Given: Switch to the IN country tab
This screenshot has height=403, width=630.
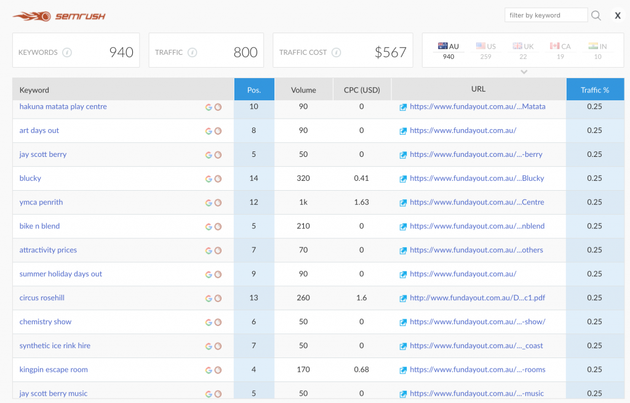Looking at the screenshot, I should coord(598,50).
